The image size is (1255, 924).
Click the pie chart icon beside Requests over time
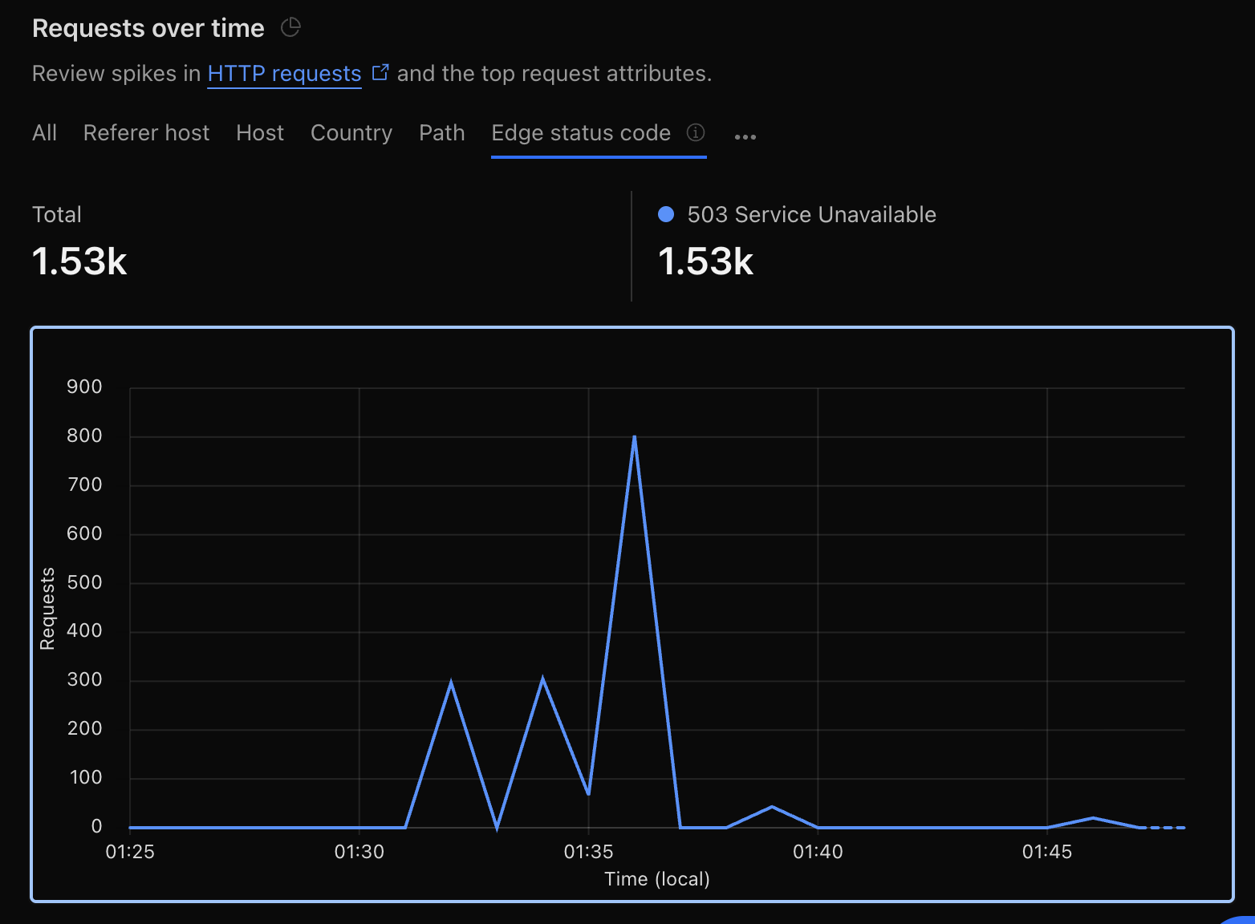[290, 28]
